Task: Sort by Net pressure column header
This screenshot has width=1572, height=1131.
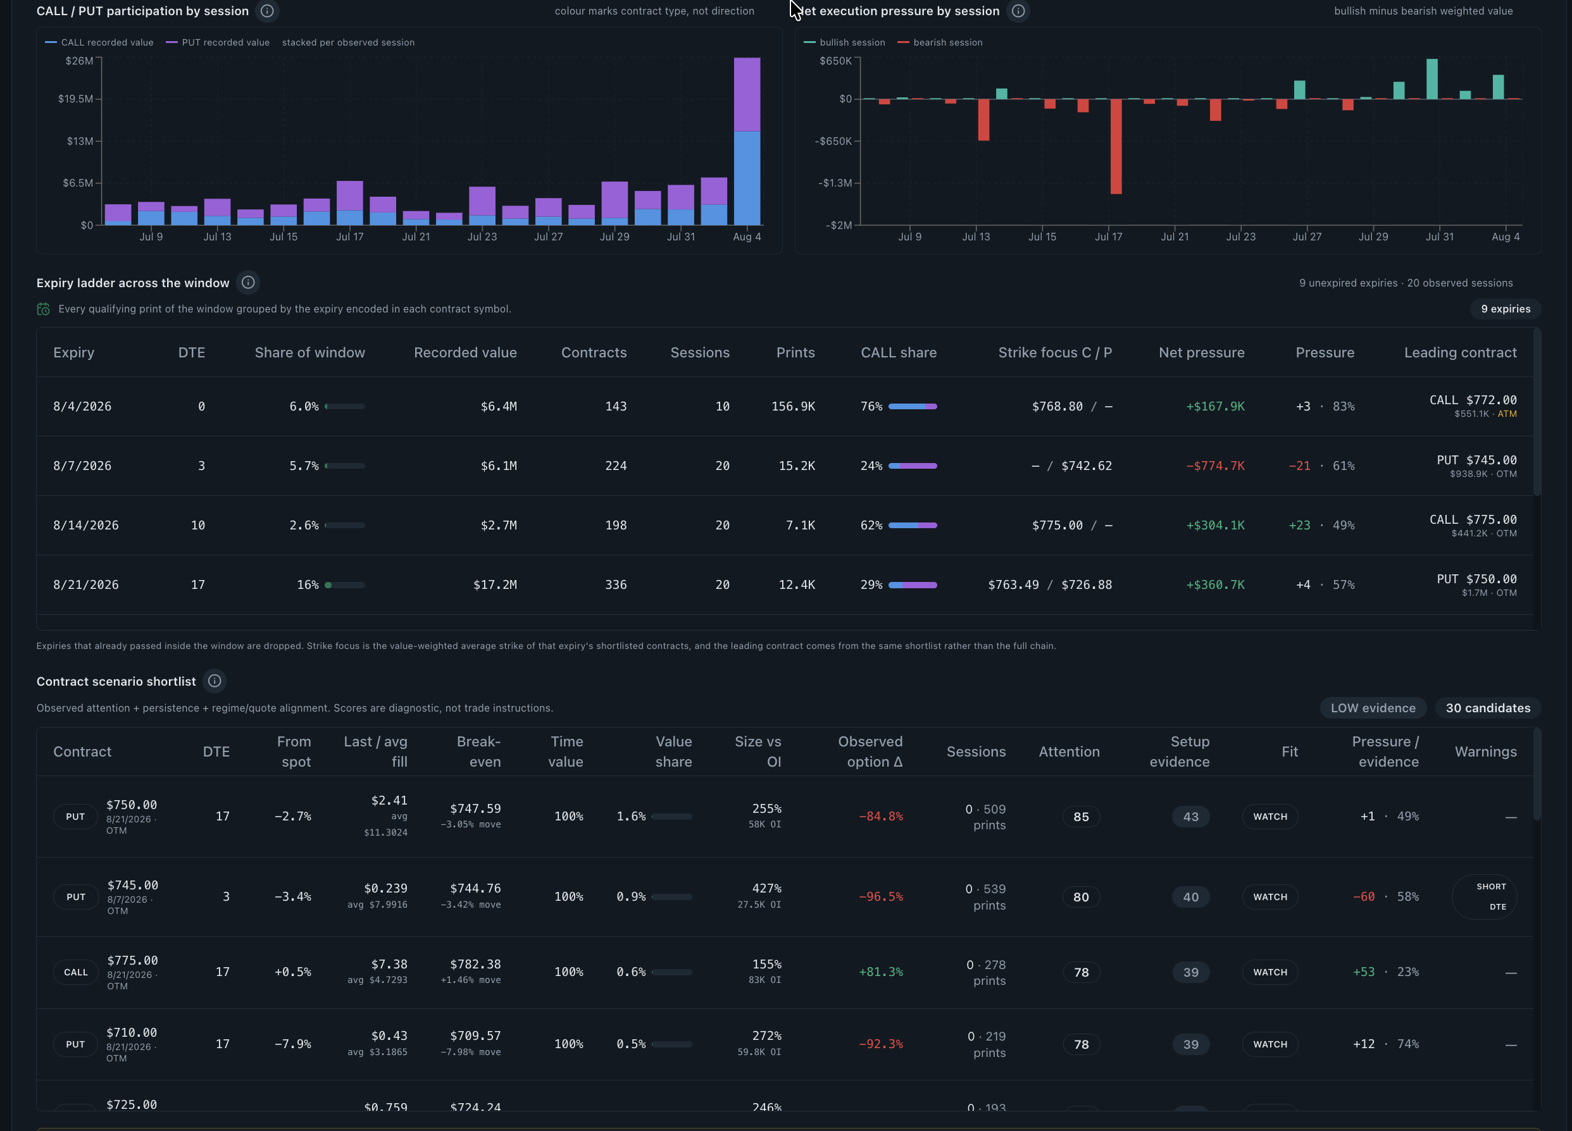Action: click(1201, 352)
